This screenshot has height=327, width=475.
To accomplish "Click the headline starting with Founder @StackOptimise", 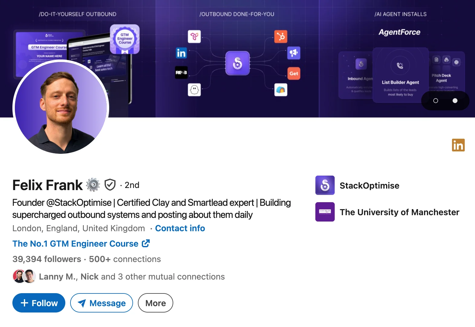I will 151,209.
